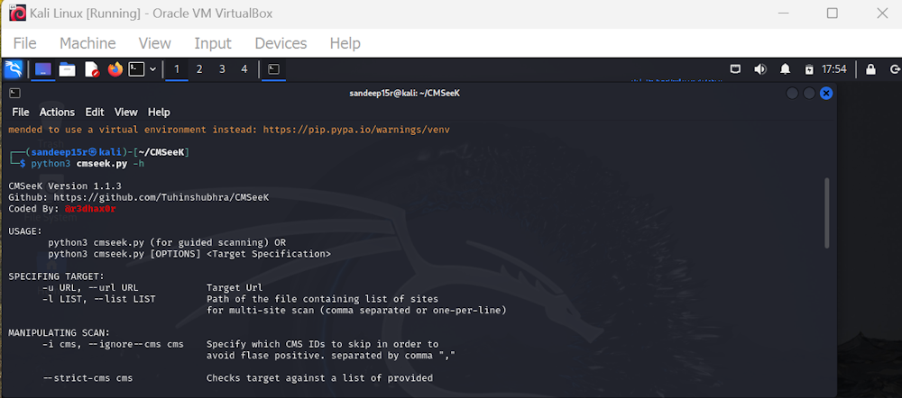
Task: Maximize the VirtualBox window
Action: click(833, 14)
